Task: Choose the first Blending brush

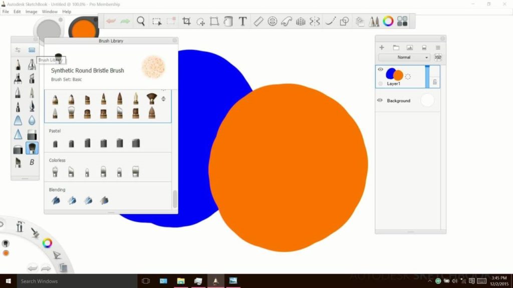Action: pos(56,200)
